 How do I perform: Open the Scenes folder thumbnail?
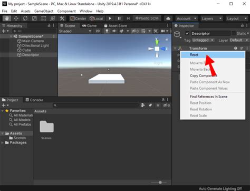click(46, 127)
